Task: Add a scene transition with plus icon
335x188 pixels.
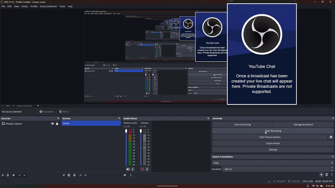Action: pyautogui.click(x=321, y=175)
